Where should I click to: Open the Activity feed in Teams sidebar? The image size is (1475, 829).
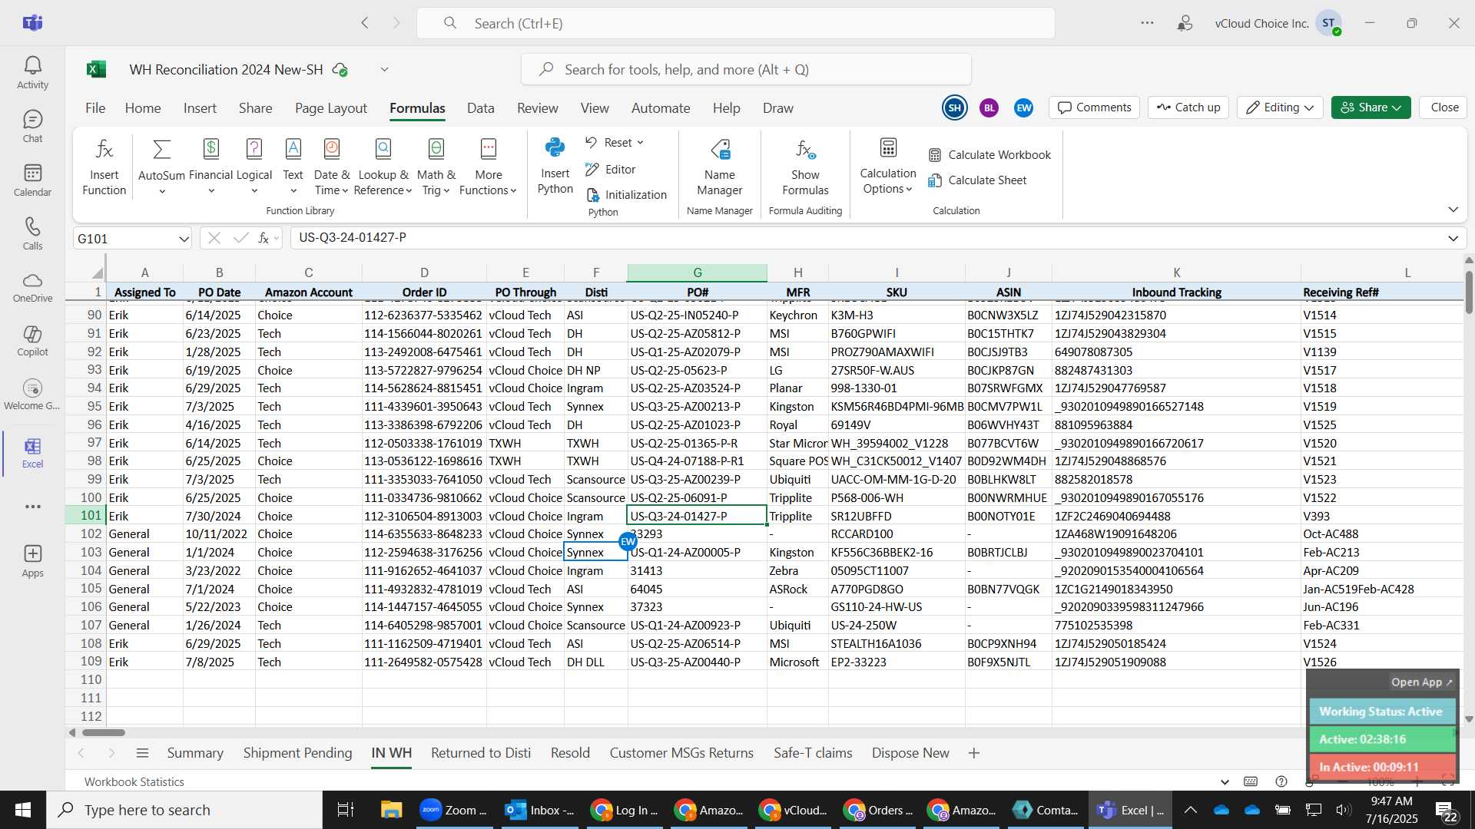(32, 73)
